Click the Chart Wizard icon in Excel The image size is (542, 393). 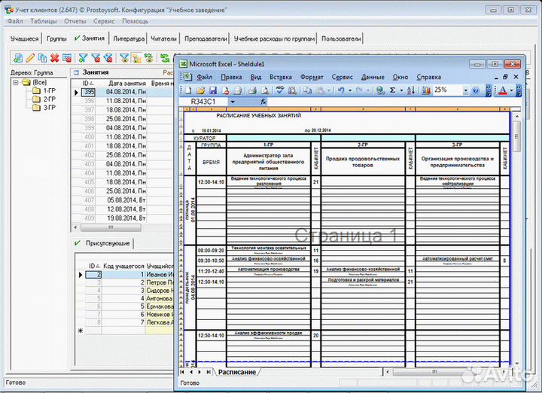coord(426,90)
